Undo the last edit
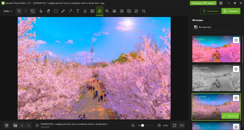Screen dimensions: 244x130 19,11
